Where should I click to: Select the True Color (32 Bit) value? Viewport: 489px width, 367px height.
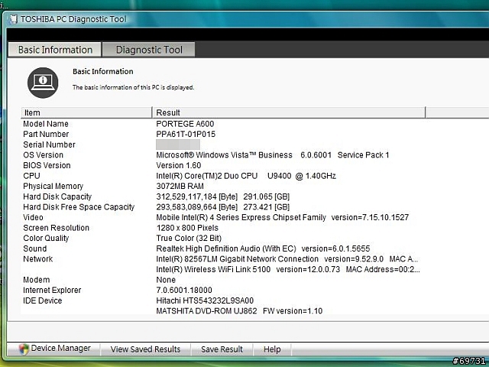click(x=189, y=239)
